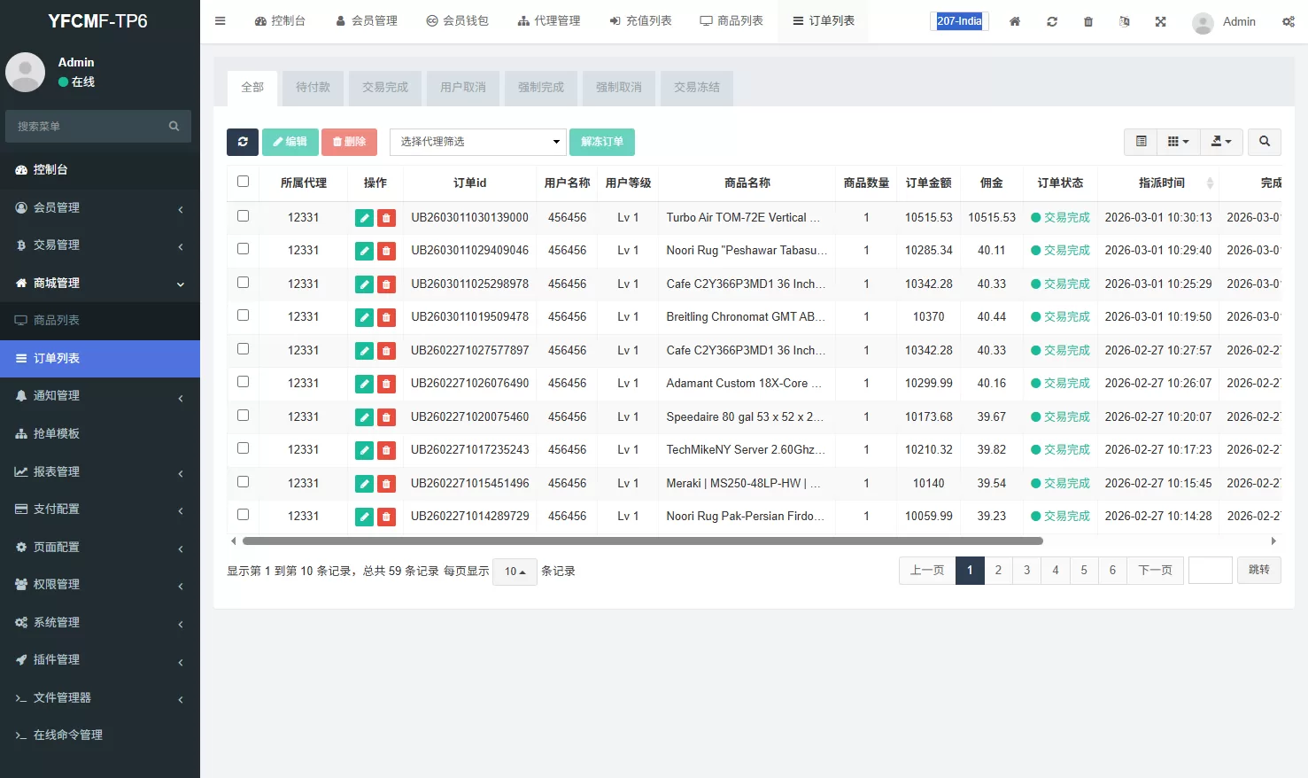Check the row for order UB2602271026076490

[x=243, y=382]
